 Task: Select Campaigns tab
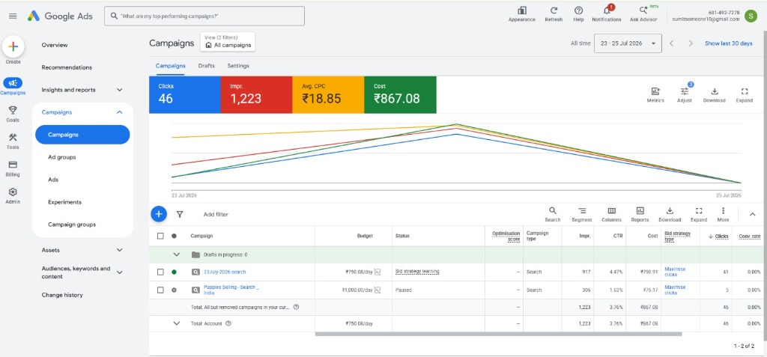click(x=170, y=66)
